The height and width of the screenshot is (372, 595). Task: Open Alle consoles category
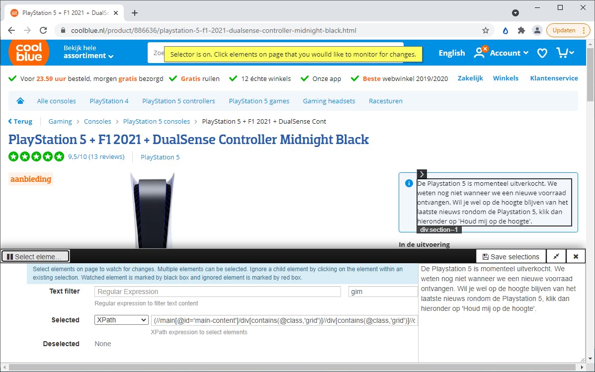click(56, 101)
